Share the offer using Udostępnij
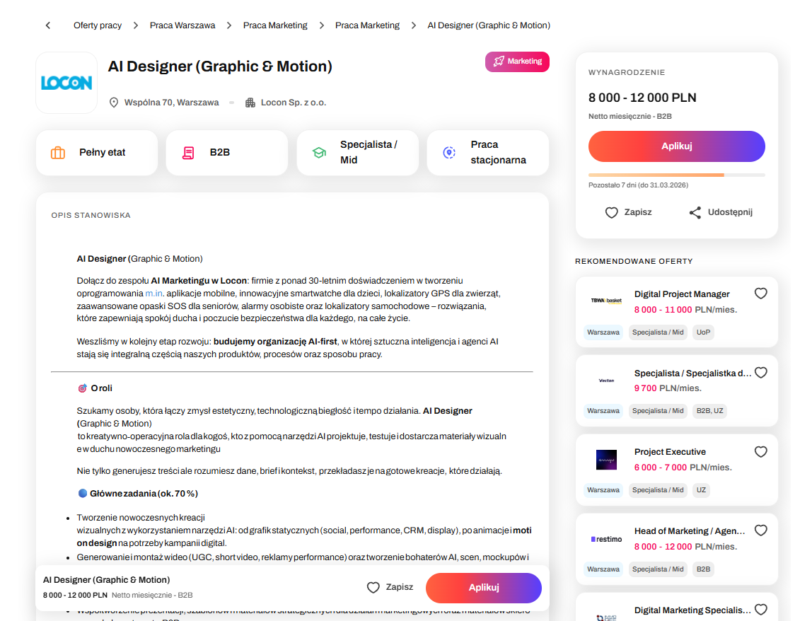The width and height of the screenshot is (795, 621). (720, 212)
